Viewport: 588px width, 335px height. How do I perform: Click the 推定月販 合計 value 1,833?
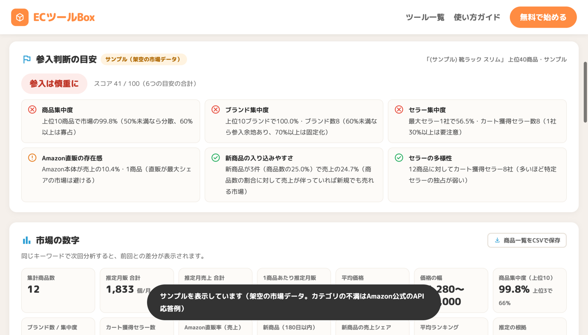pos(119,289)
